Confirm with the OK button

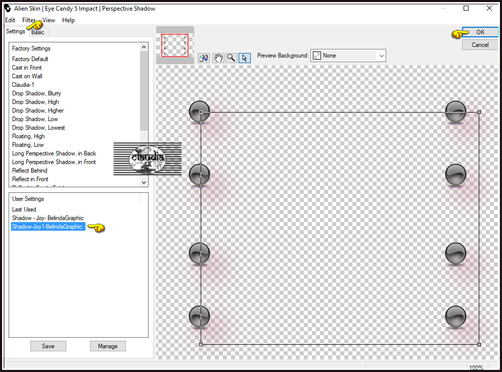480,32
